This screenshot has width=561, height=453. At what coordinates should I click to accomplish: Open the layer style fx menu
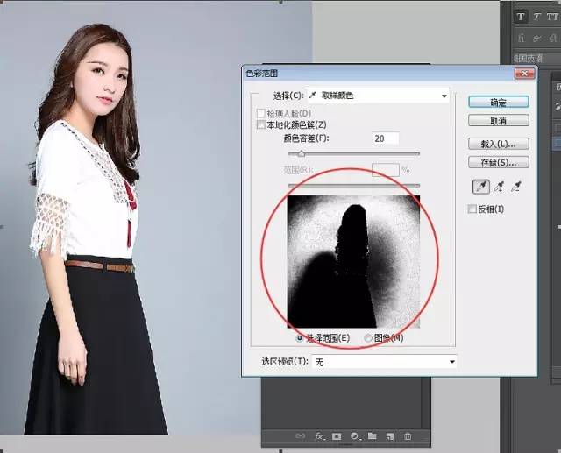point(320,435)
